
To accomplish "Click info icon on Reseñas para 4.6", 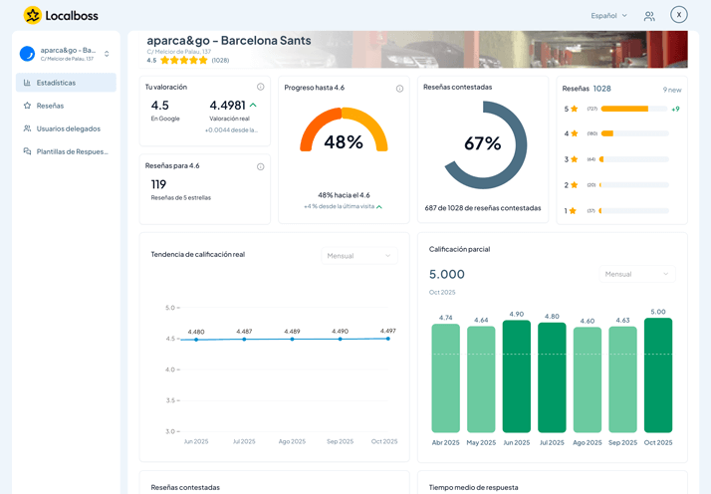I will [x=261, y=166].
